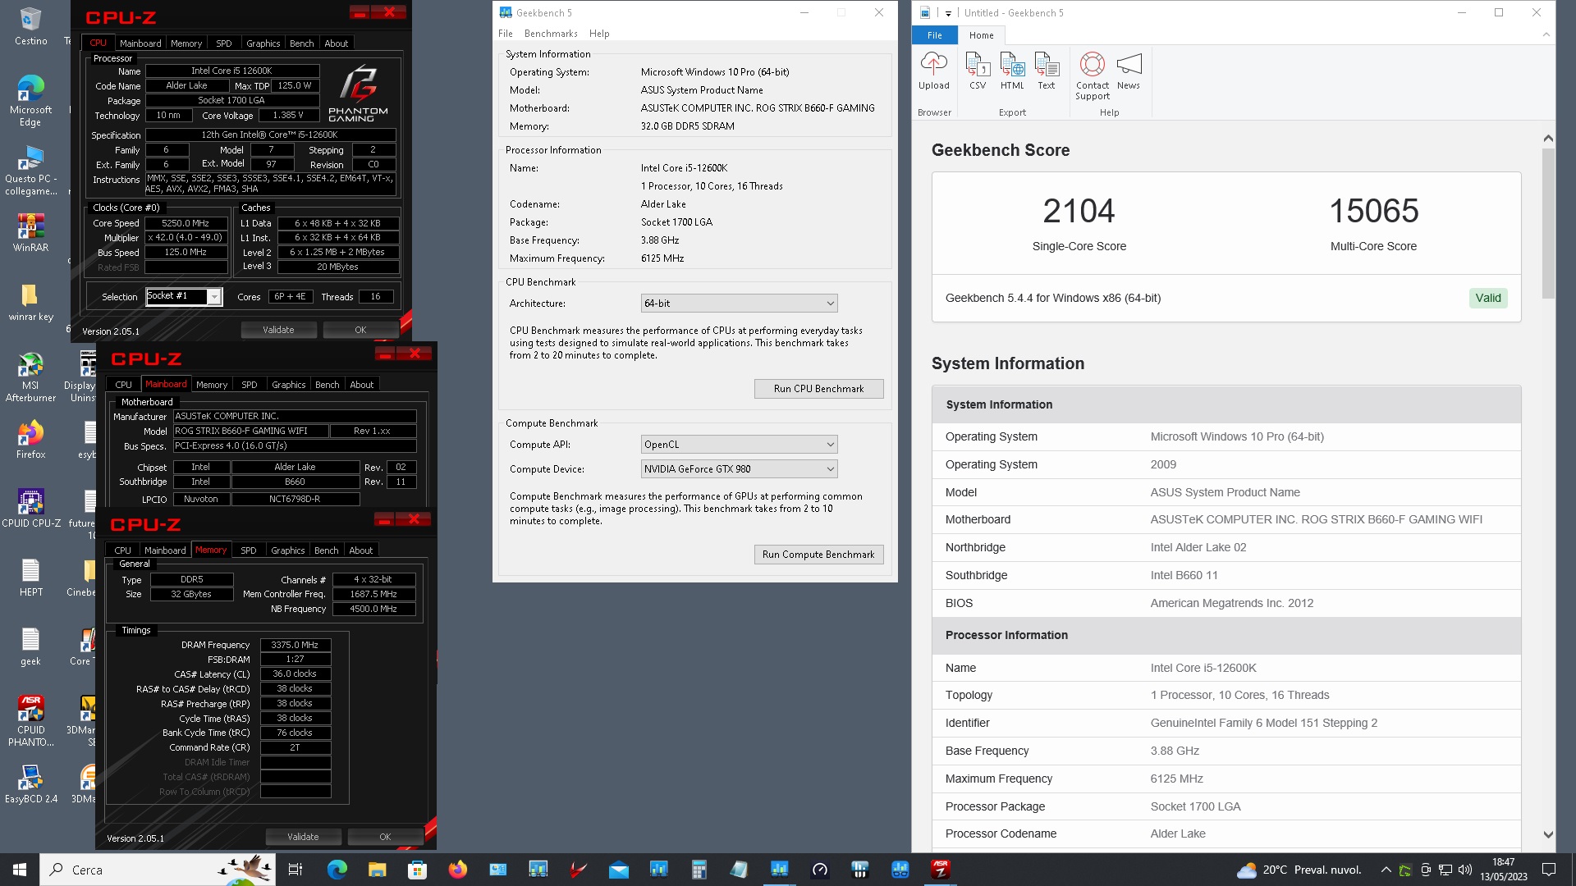Click the Cerca taskbar search box
Image resolution: width=1576 pixels, height=886 pixels.
158,870
